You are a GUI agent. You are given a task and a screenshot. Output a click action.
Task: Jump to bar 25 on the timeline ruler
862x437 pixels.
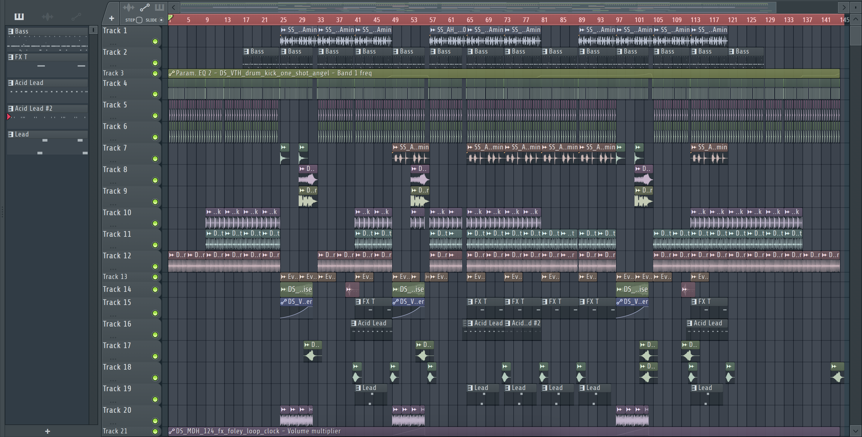pyautogui.click(x=283, y=20)
